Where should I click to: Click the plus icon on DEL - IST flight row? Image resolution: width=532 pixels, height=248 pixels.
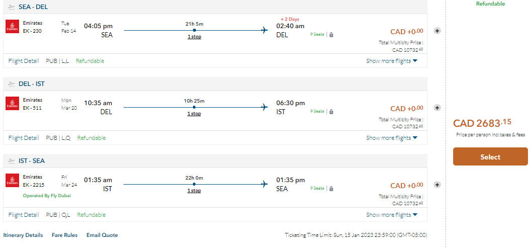(x=437, y=108)
